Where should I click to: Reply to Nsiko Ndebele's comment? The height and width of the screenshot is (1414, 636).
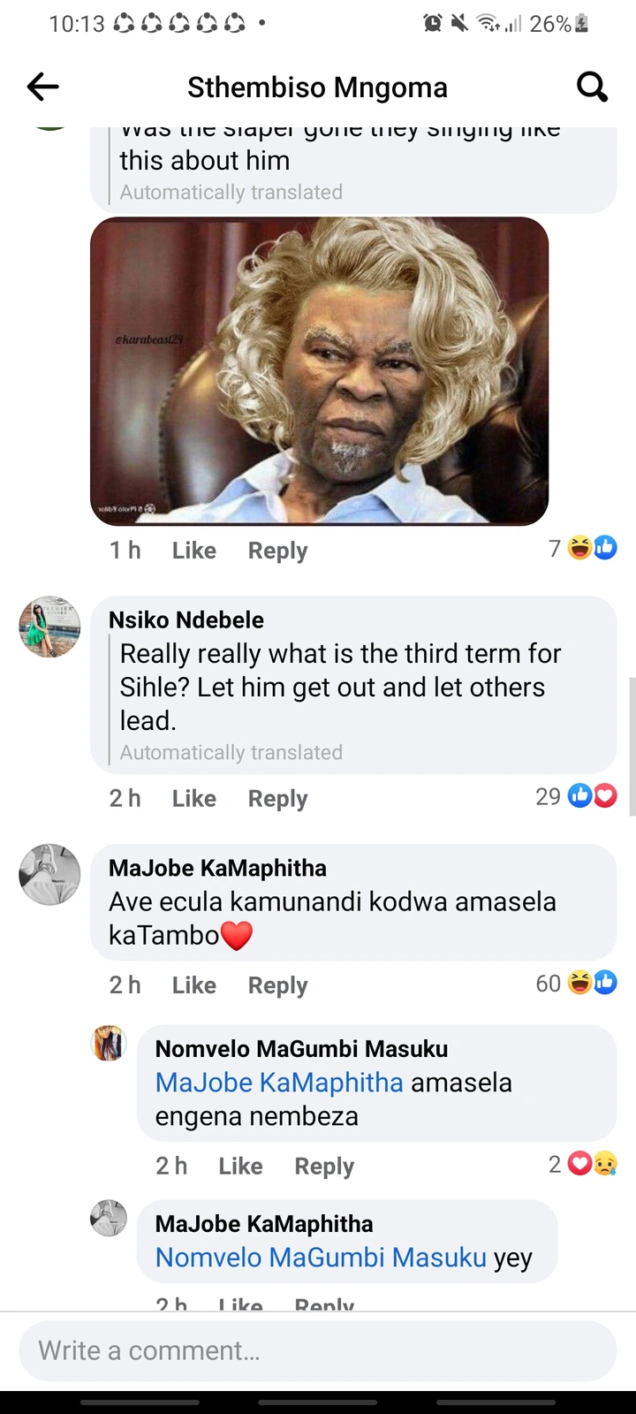tap(277, 798)
